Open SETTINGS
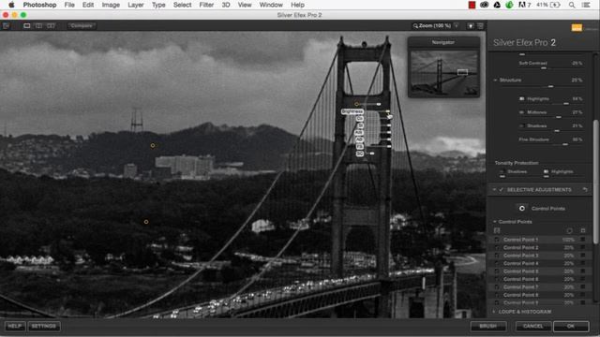600x337 pixels. coord(44,327)
